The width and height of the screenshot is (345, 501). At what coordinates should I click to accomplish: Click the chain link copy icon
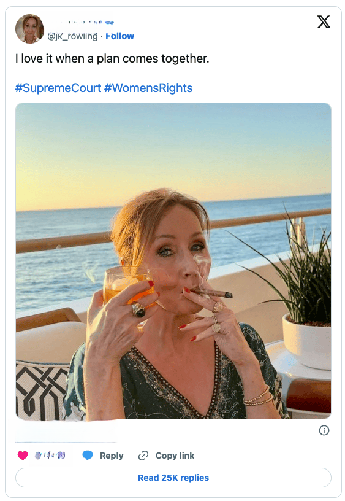click(143, 456)
